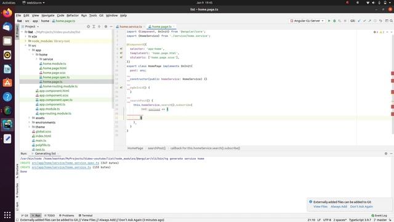The height and width of the screenshot is (222, 394).
Task: Open Help from the dock
Action: click(x=7, y=97)
